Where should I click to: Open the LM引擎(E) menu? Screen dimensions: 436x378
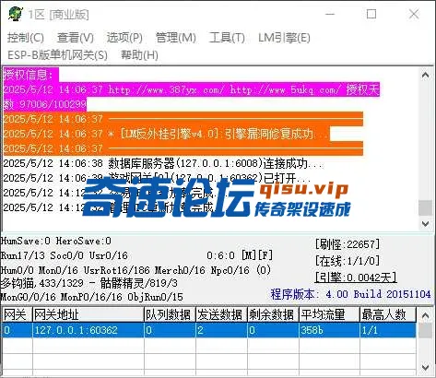coord(284,38)
